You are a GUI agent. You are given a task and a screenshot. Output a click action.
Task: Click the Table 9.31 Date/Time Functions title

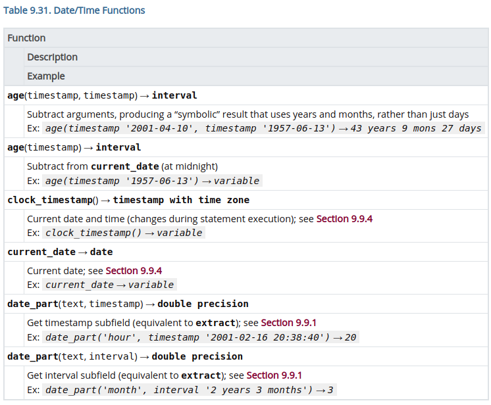click(x=74, y=11)
